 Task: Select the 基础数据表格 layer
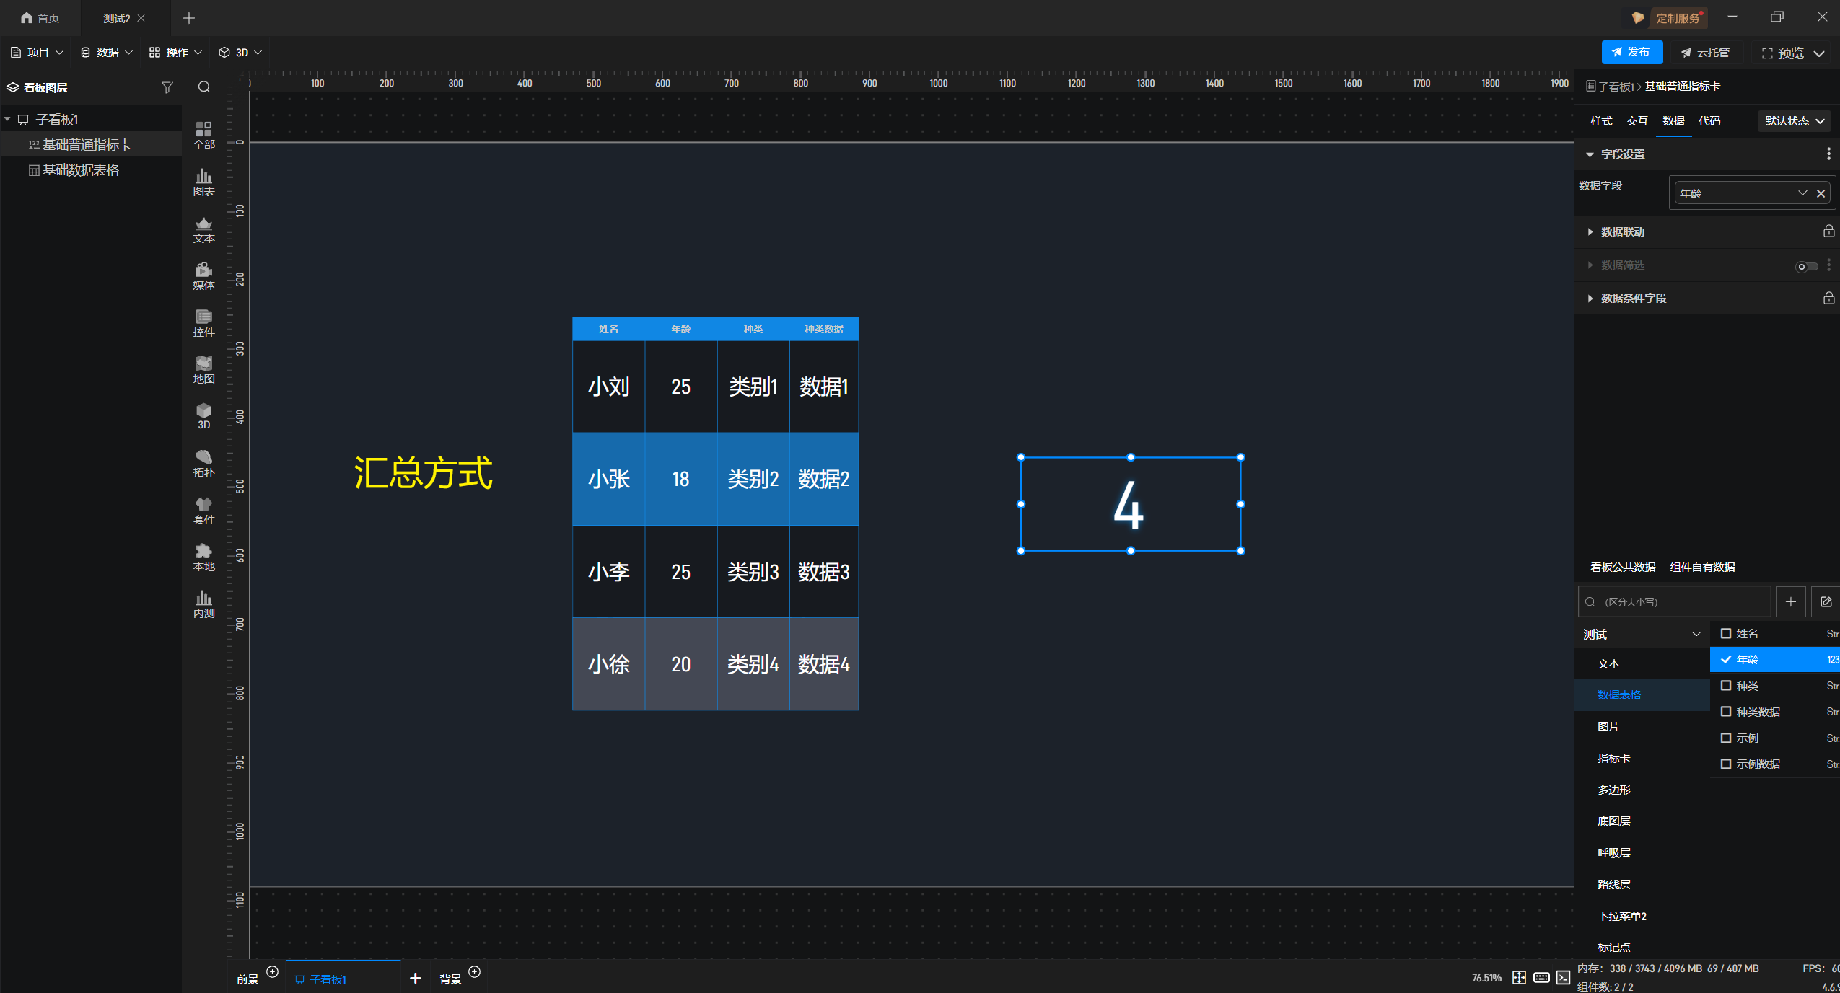81,170
